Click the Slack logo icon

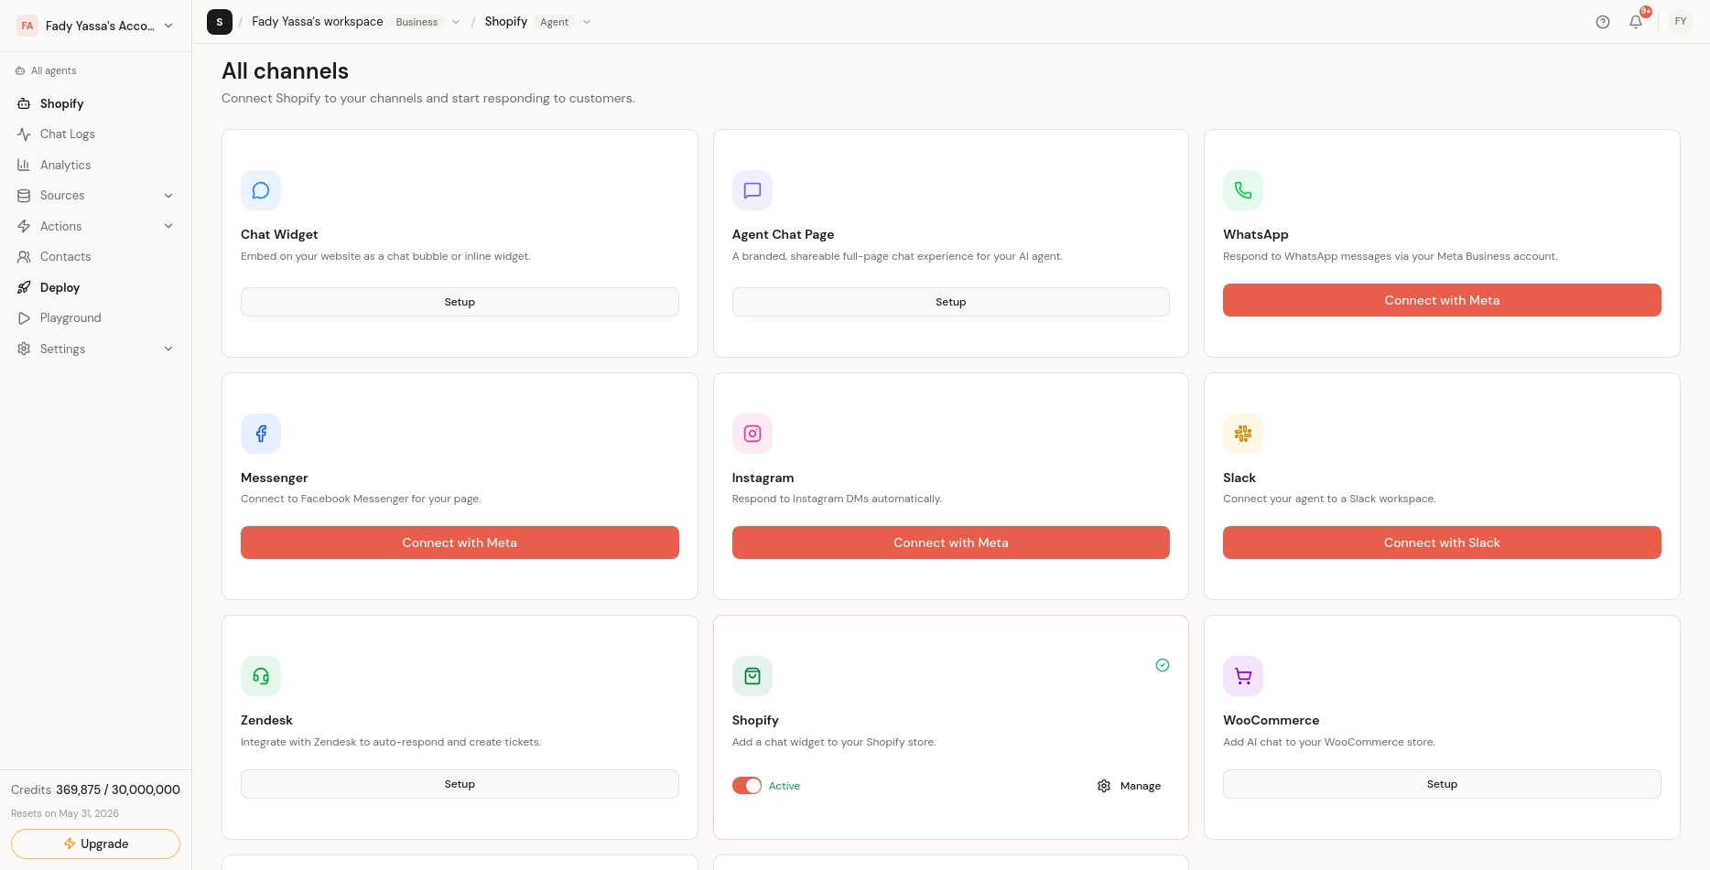pos(1243,434)
